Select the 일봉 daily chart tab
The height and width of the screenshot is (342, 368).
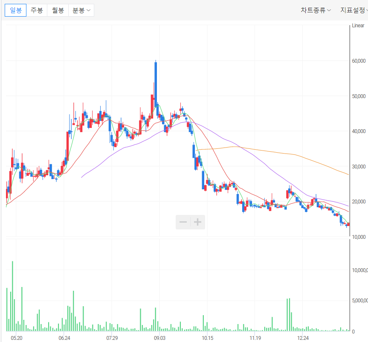click(x=15, y=10)
